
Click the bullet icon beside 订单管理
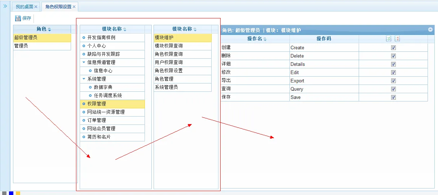coord(84,120)
